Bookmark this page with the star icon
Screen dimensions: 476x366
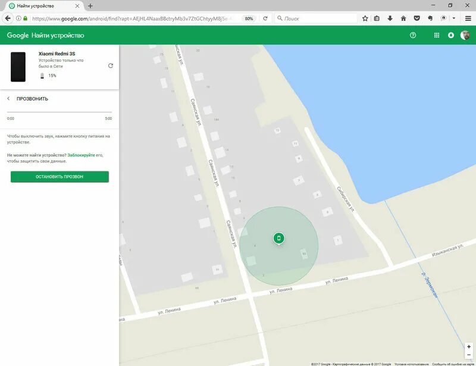click(x=365, y=18)
